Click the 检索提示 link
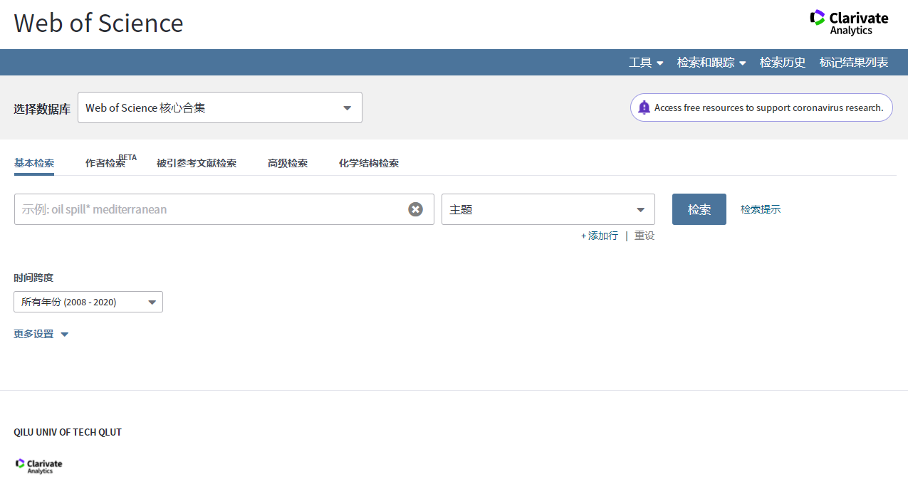The height and width of the screenshot is (484, 908). [x=761, y=209]
